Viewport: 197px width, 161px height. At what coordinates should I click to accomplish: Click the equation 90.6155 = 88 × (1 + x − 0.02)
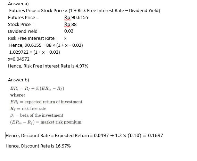click(x=54, y=45)
